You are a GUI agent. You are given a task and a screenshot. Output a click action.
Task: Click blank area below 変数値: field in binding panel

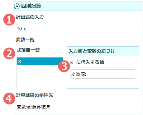coord(103,83)
